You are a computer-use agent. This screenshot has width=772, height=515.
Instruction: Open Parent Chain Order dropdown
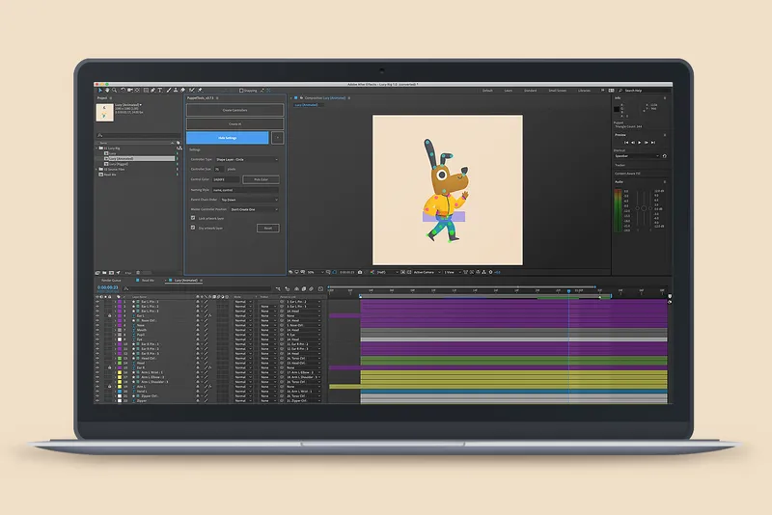(x=249, y=200)
